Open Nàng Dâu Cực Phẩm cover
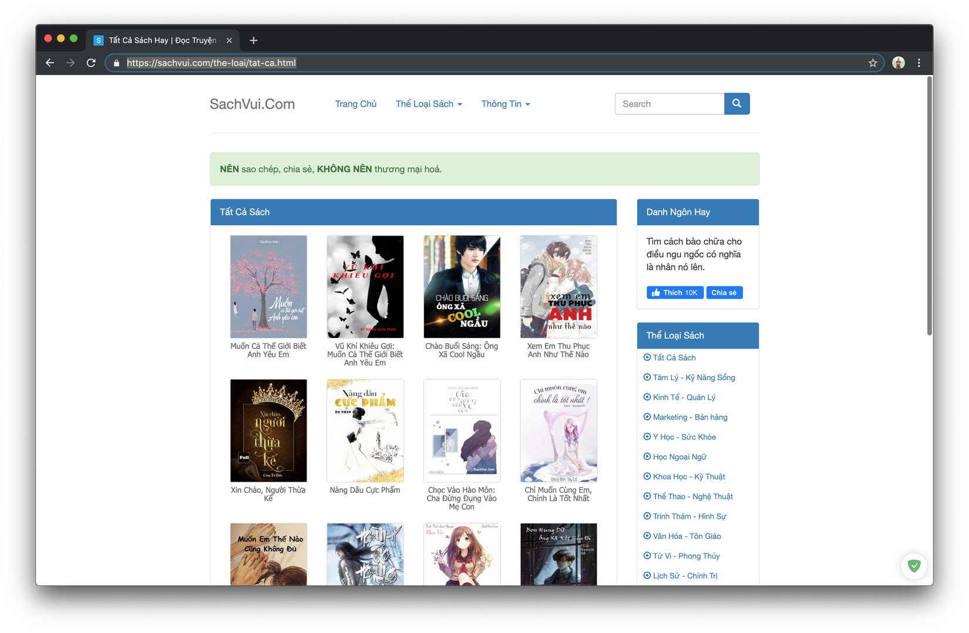The height and width of the screenshot is (633, 969). tap(365, 431)
